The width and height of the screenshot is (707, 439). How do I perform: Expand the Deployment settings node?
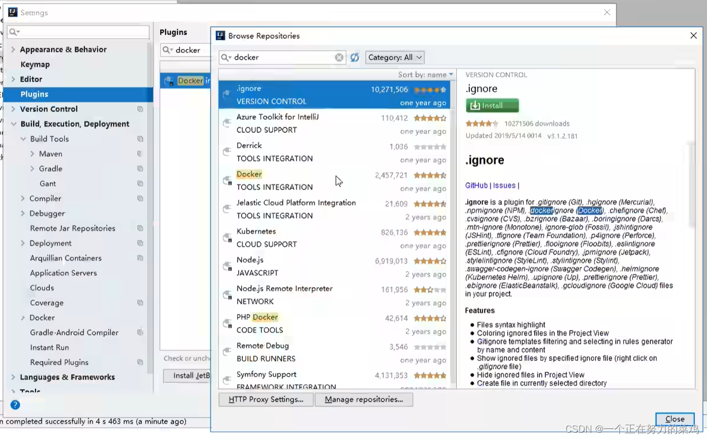coord(23,243)
